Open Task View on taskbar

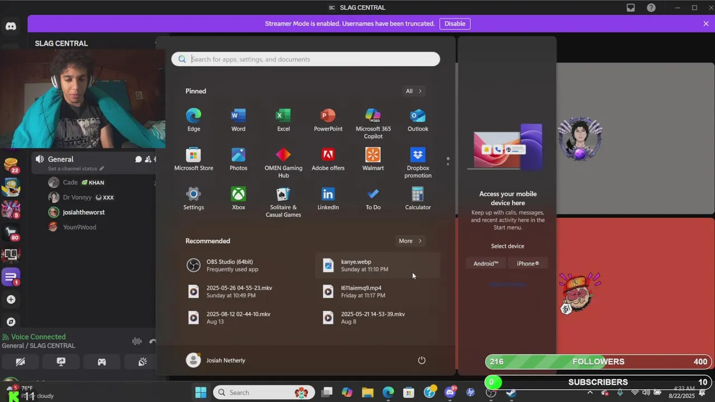pyautogui.click(x=327, y=393)
